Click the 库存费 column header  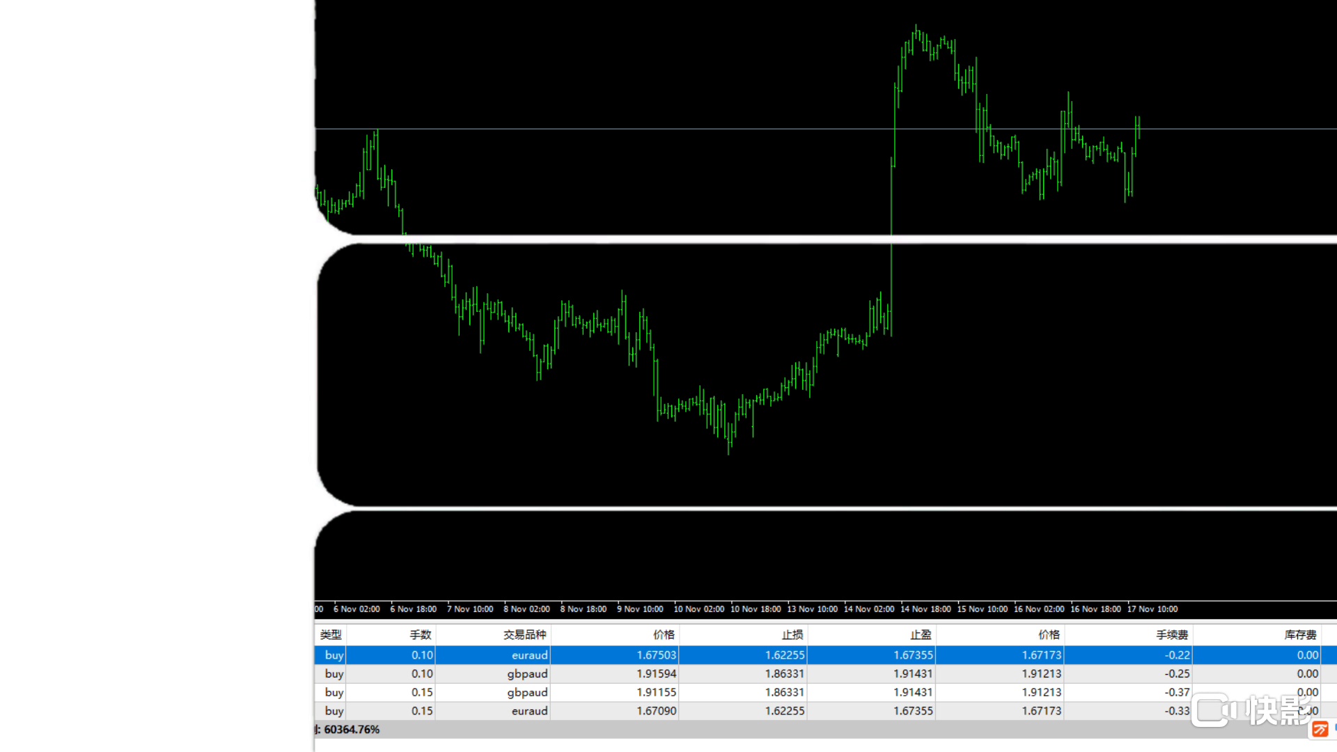pyautogui.click(x=1300, y=634)
